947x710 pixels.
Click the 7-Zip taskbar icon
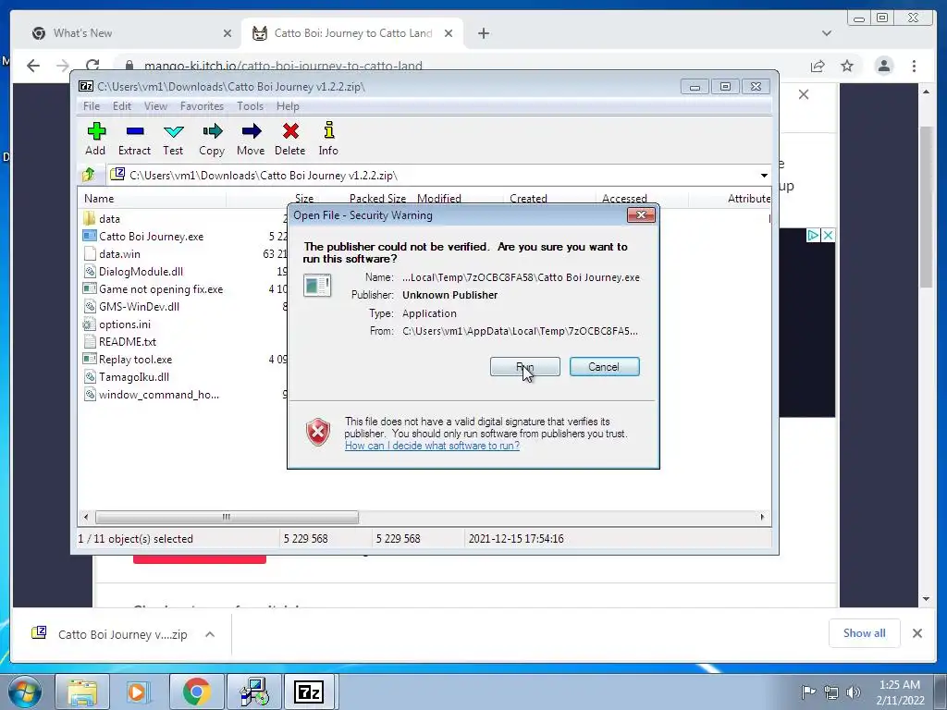pyautogui.click(x=309, y=692)
